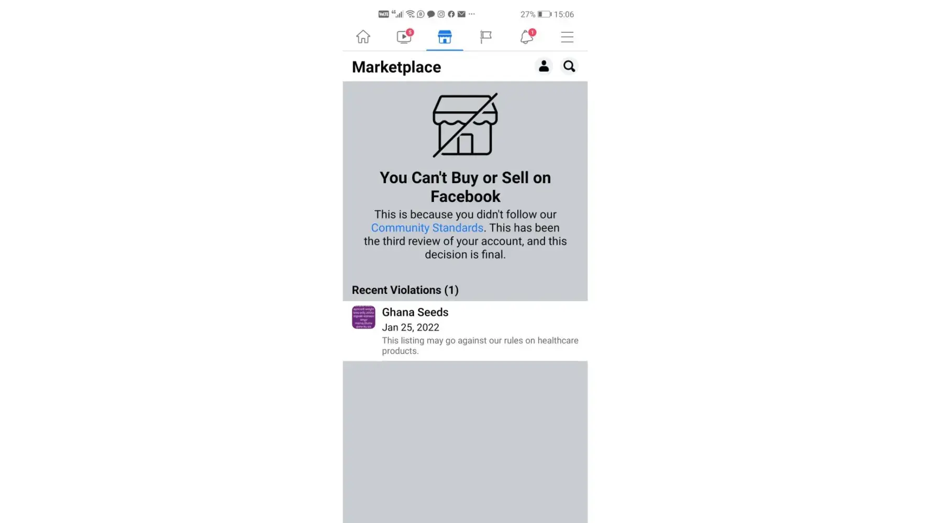Open the Facebook Home feed icon
The image size is (931, 523).
point(363,37)
